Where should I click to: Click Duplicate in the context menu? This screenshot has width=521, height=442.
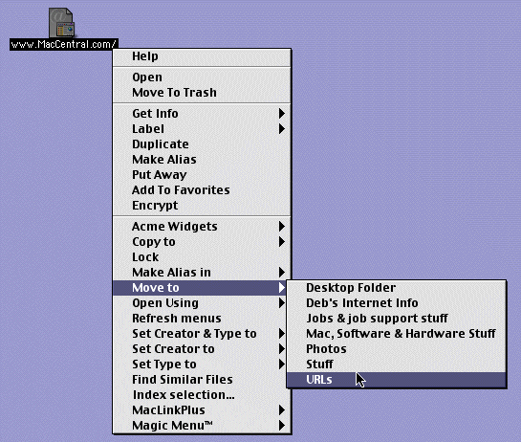click(202, 144)
